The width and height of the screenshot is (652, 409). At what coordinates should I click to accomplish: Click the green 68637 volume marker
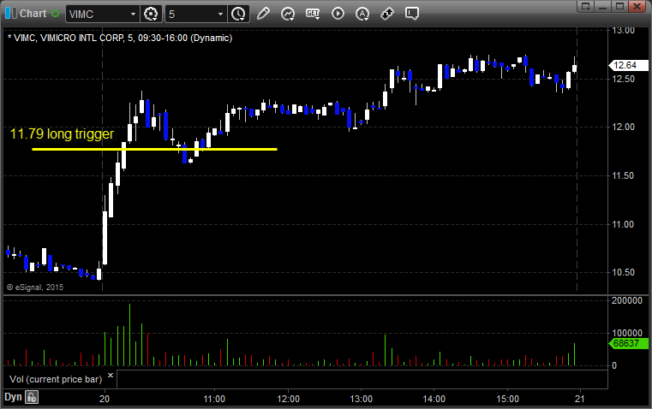tap(628, 343)
